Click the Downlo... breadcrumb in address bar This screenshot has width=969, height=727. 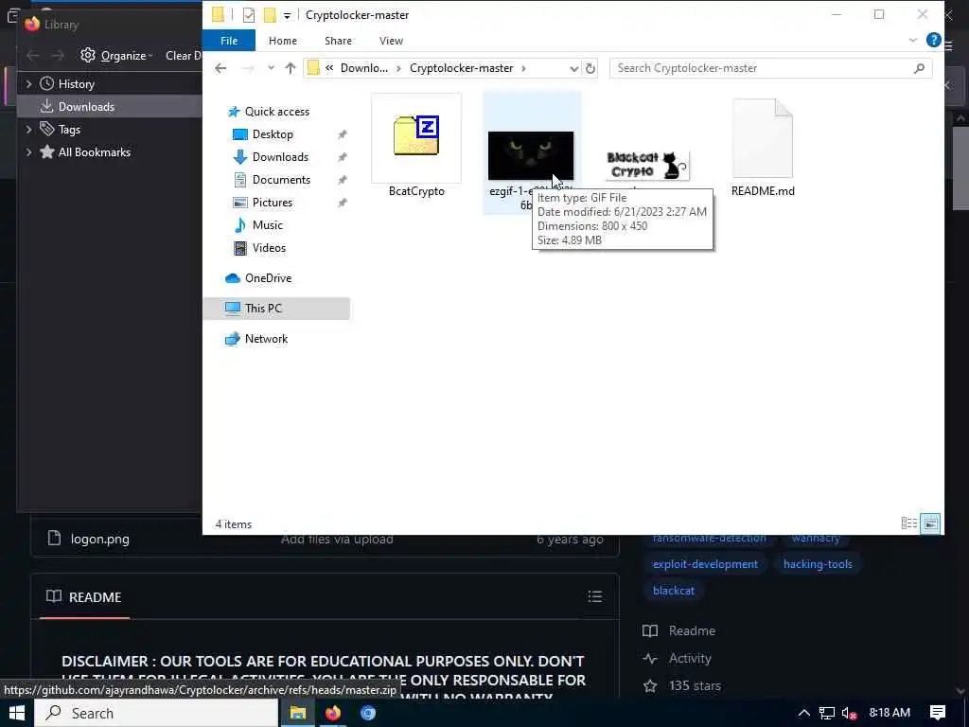[x=364, y=68]
